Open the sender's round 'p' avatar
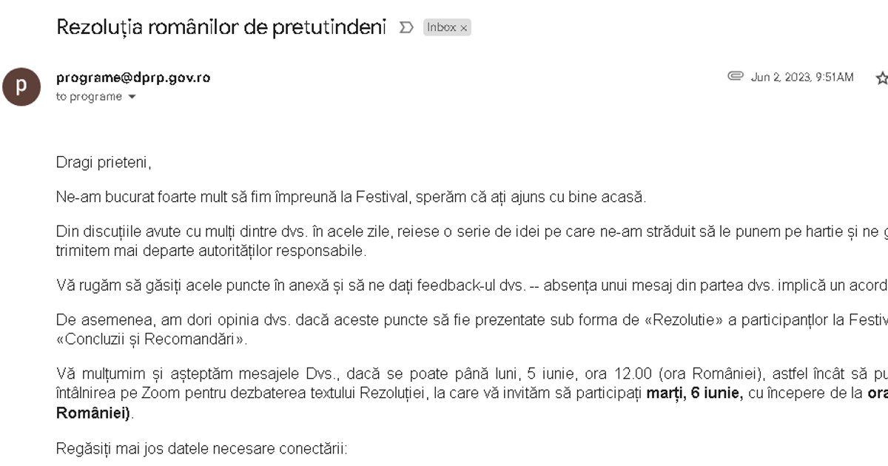888x466 pixels. (21, 87)
